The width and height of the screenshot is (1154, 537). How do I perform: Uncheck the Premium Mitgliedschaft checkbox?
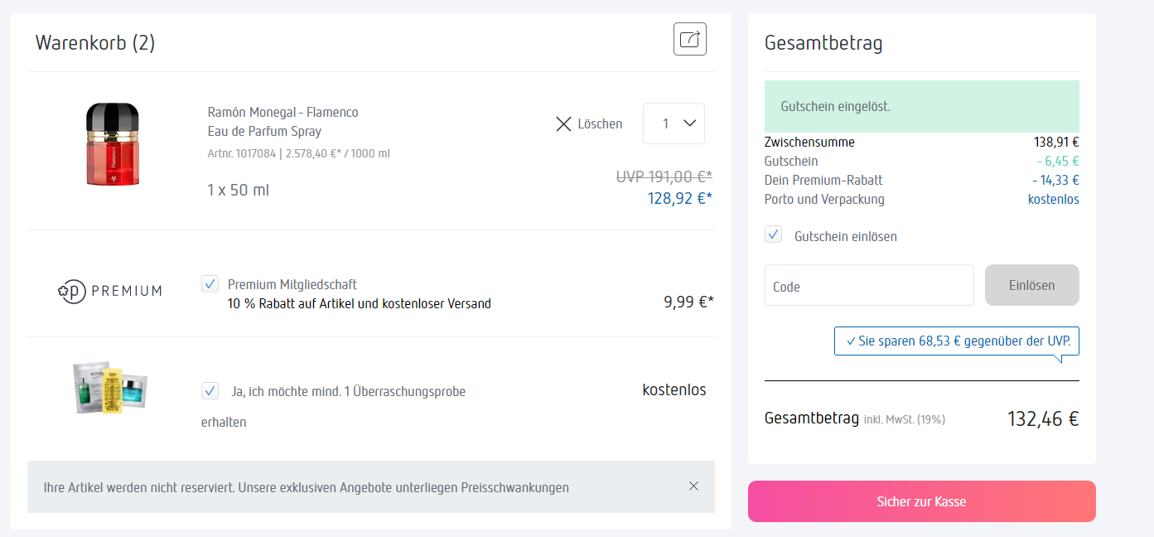pyautogui.click(x=210, y=284)
